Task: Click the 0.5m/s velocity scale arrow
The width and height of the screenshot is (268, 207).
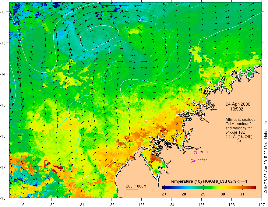Action: tap(235, 141)
